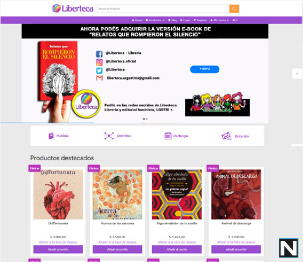Advance carousel with right arrow
303x262 pixels.
[297, 73]
